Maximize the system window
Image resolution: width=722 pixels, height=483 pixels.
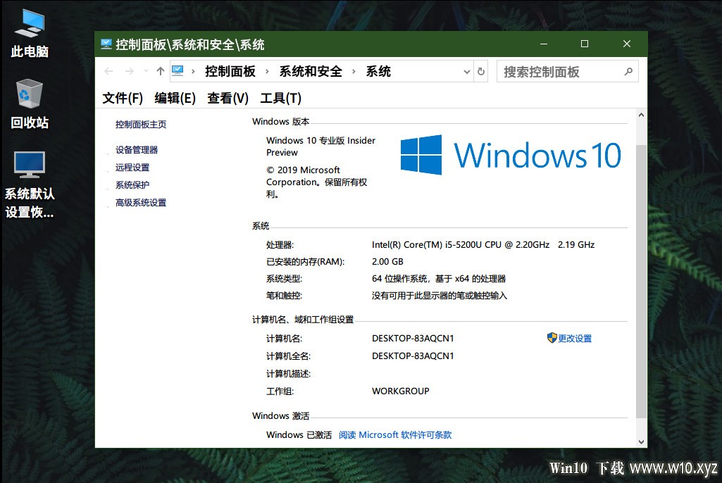[585, 44]
